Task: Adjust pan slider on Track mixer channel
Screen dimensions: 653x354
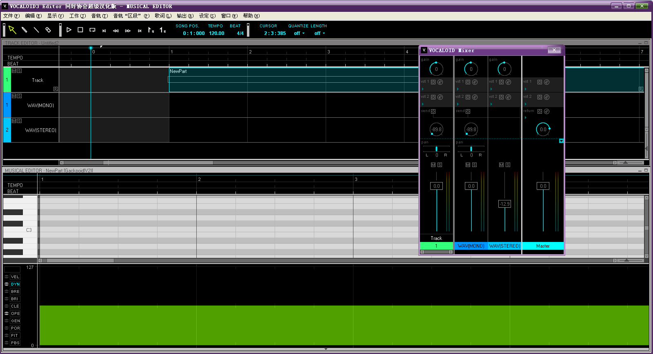Action: pyautogui.click(x=436, y=149)
